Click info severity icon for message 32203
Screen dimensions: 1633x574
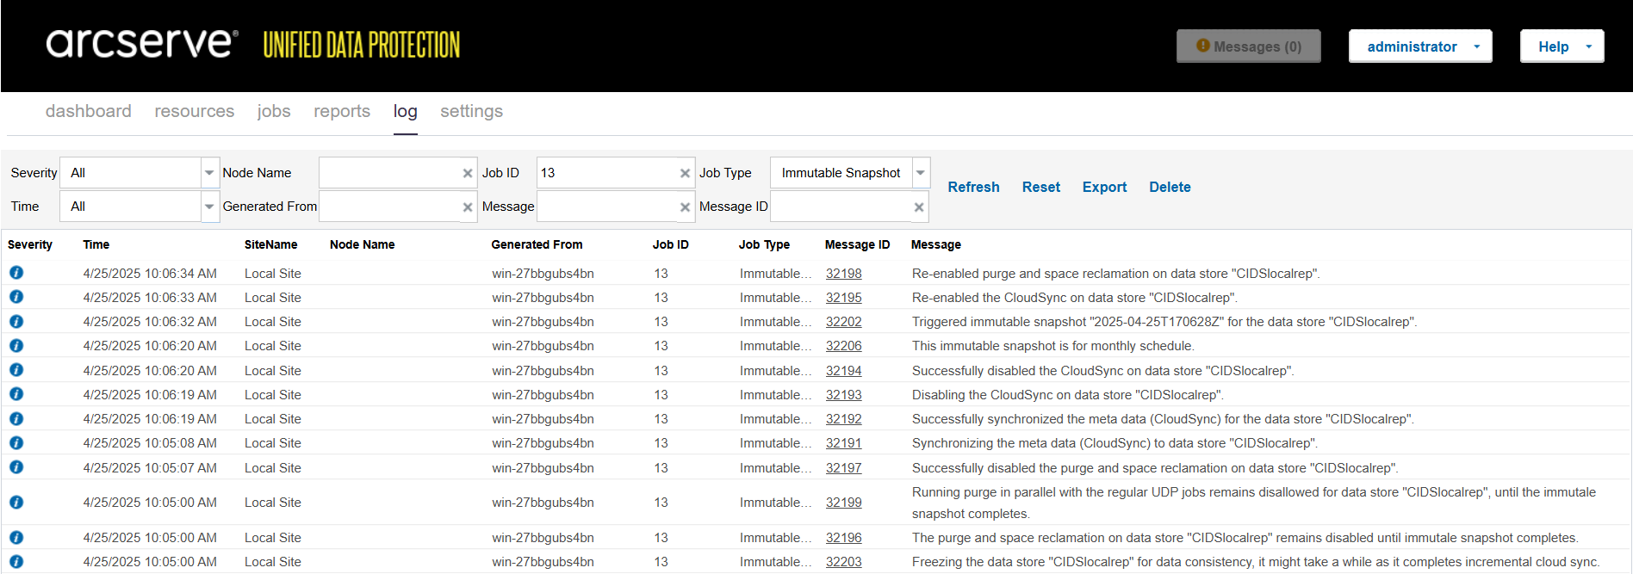point(16,561)
